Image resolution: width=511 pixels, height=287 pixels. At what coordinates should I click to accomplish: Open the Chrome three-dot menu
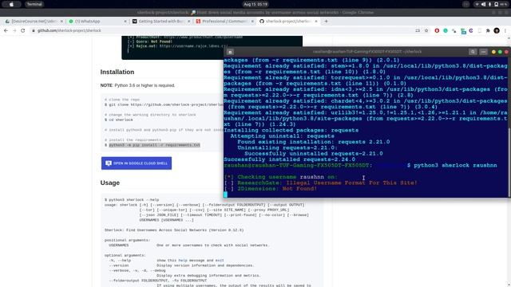[x=505, y=30]
